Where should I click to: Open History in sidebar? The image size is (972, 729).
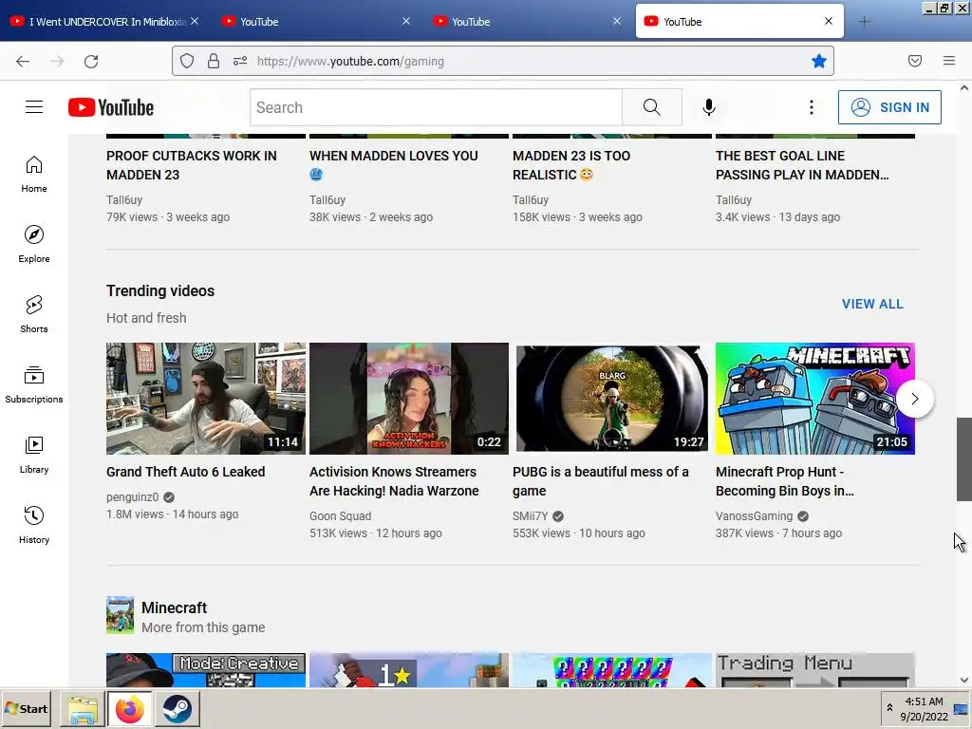pyautogui.click(x=34, y=525)
